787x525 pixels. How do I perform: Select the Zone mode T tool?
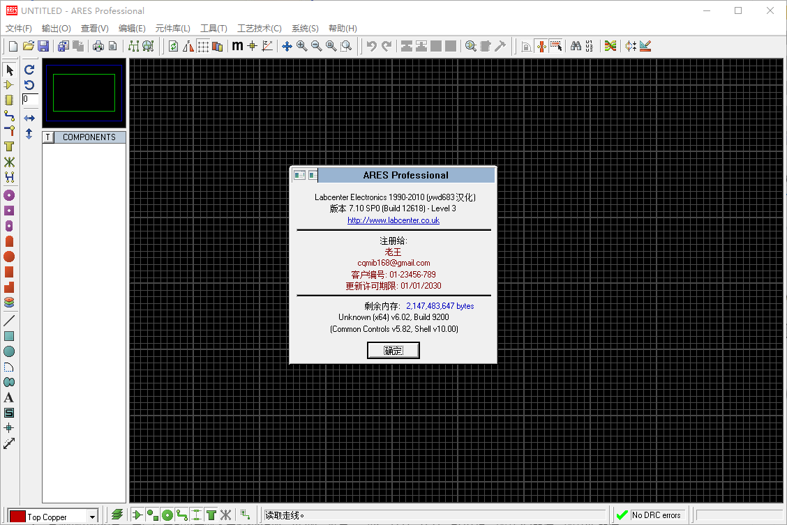(x=9, y=146)
